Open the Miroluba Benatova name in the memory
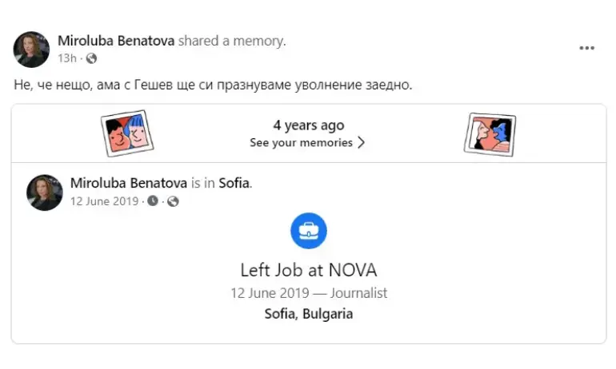 click(x=129, y=183)
